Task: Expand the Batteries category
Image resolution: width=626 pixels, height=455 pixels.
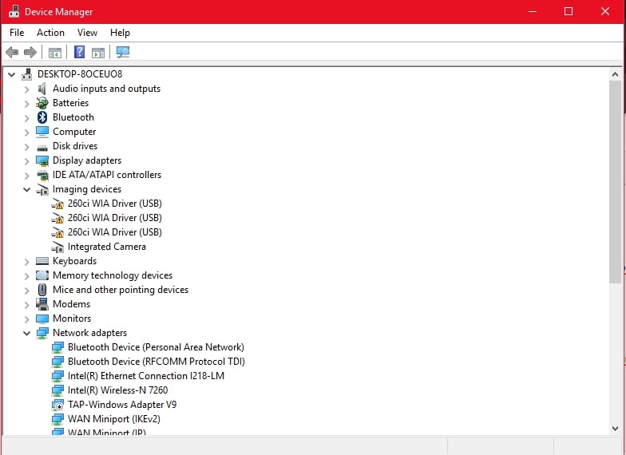Action: [x=27, y=104]
